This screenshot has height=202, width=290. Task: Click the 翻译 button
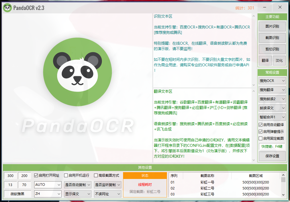[x=265, y=60]
